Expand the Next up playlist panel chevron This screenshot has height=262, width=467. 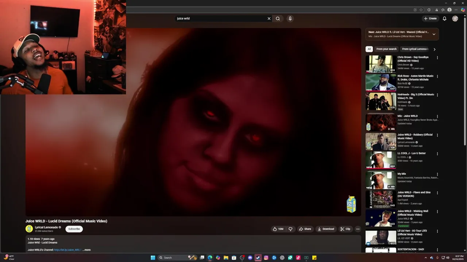[434, 34]
